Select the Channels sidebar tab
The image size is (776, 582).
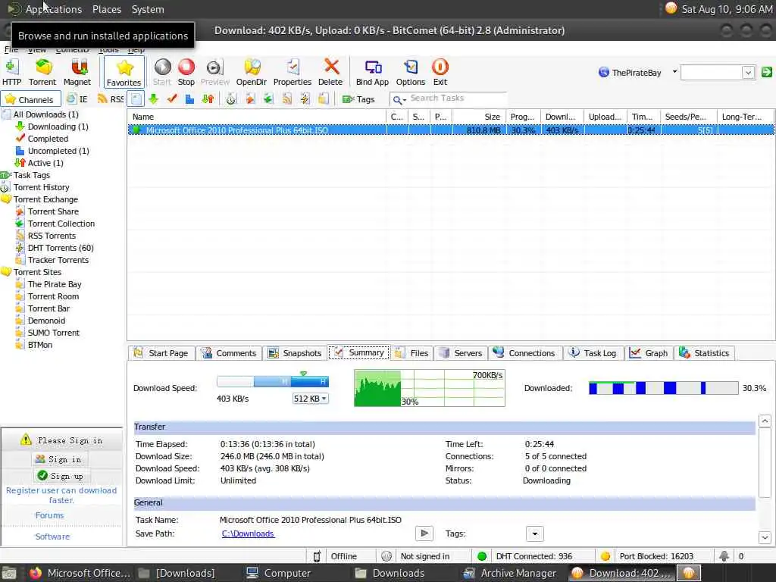tap(30, 99)
